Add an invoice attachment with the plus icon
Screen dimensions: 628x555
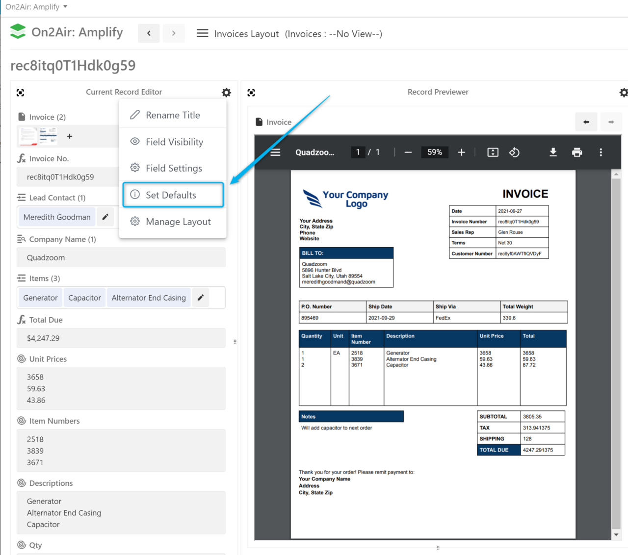[69, 136]
